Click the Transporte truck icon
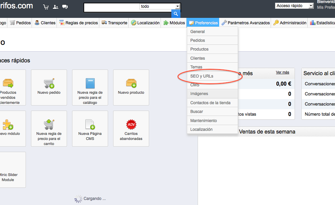The height and width of the screenshot is (205, 335). 104,23
